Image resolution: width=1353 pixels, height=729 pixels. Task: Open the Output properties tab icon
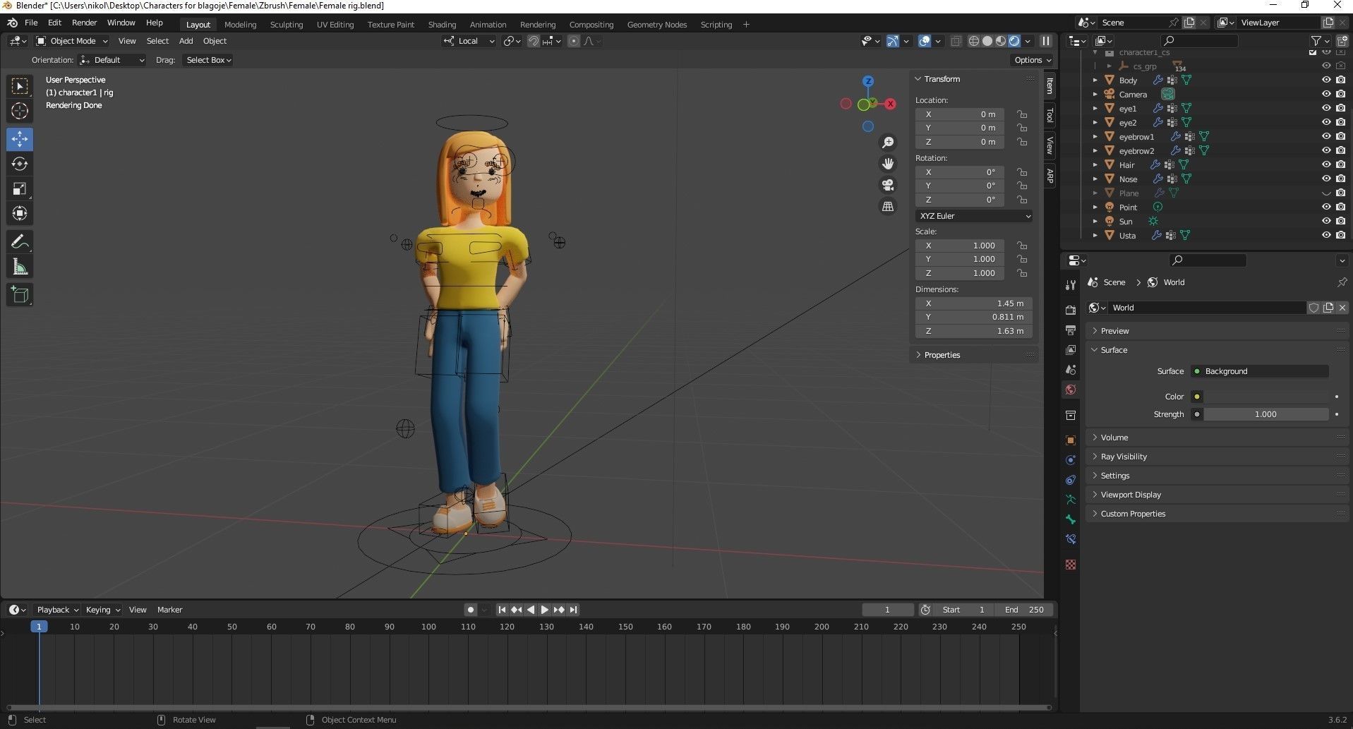click(x=1071, y=330)
